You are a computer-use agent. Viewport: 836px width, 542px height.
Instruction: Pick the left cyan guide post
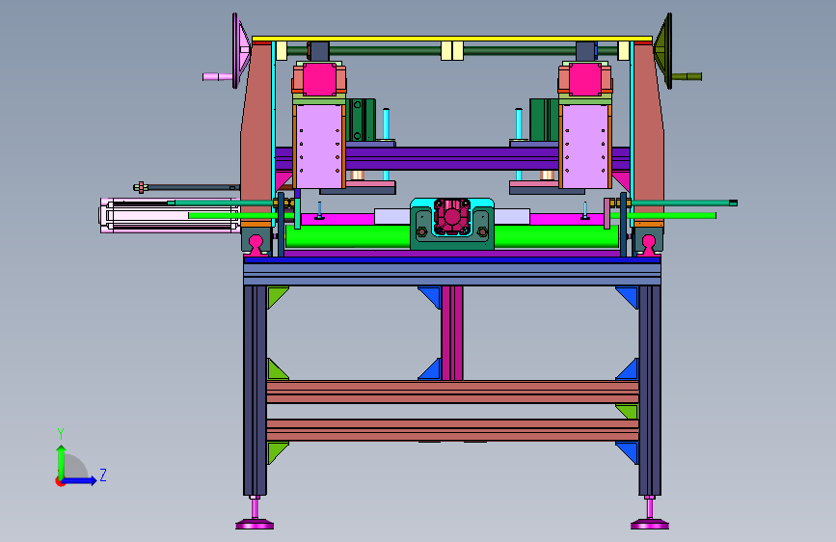(x=386, y=124)
